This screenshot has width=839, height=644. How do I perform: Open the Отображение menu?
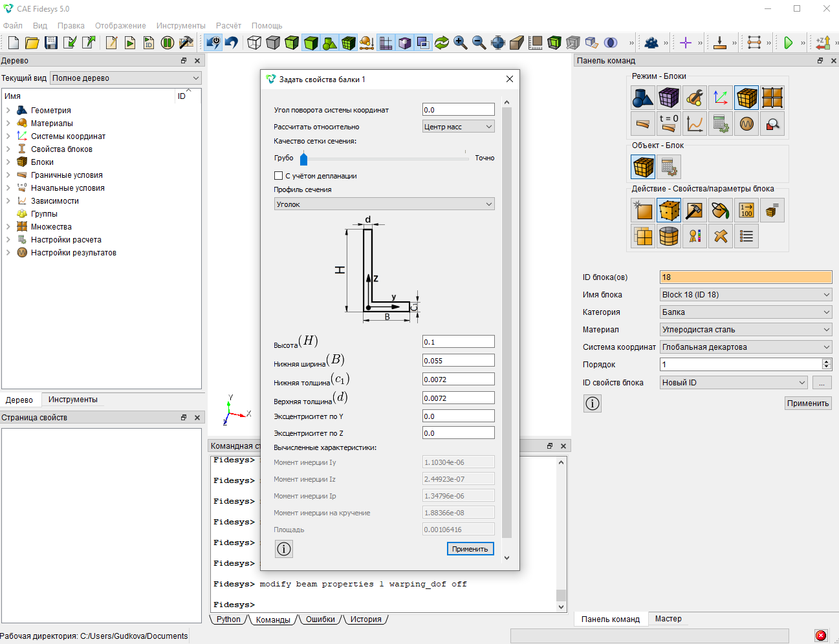(120, 26)
